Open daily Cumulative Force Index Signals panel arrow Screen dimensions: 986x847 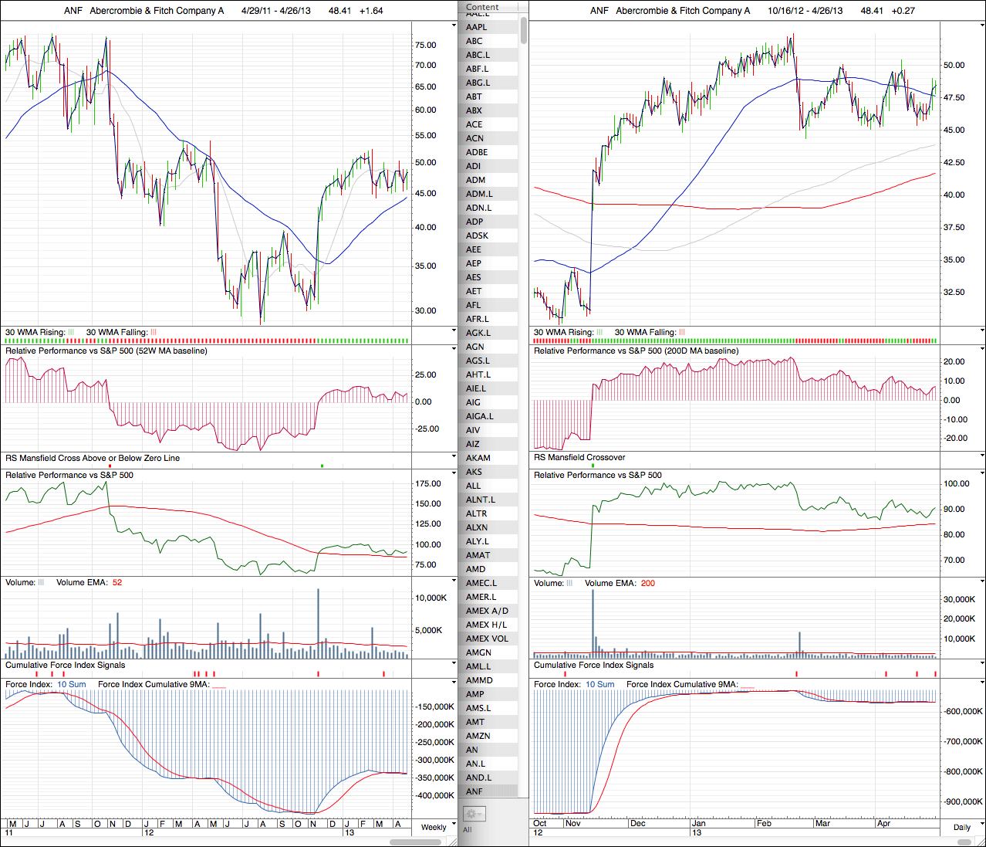tap(982, 664)
